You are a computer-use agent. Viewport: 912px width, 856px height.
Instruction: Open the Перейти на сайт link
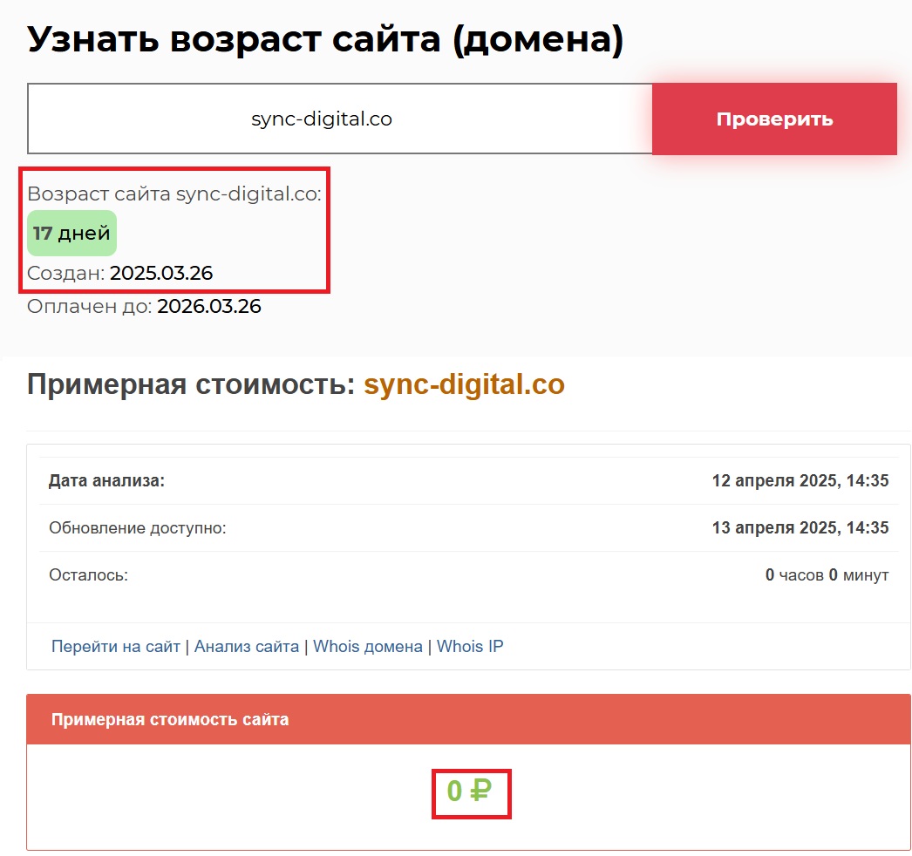coord(115,647)
